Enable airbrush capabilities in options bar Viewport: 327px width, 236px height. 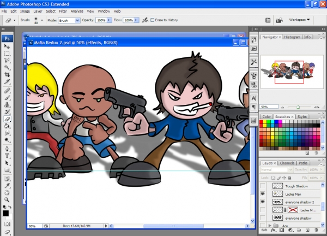145,20
